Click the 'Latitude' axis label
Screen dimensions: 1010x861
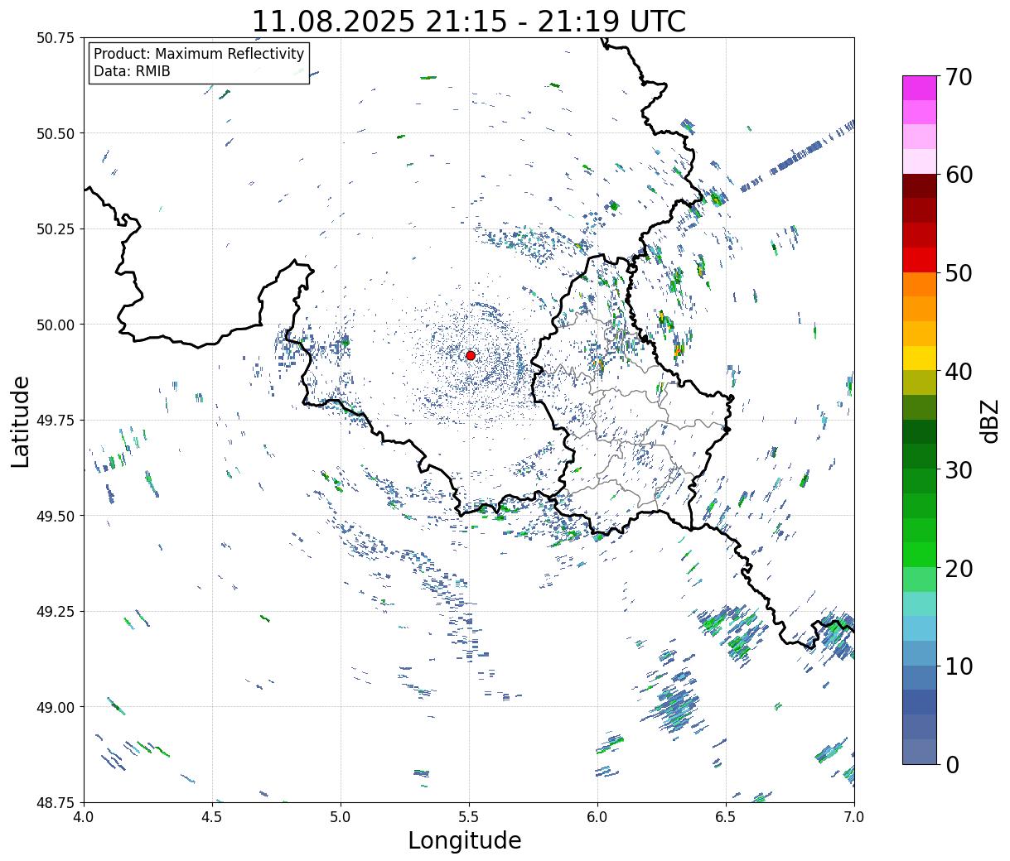pyautogui.click(x=21, y=421)
